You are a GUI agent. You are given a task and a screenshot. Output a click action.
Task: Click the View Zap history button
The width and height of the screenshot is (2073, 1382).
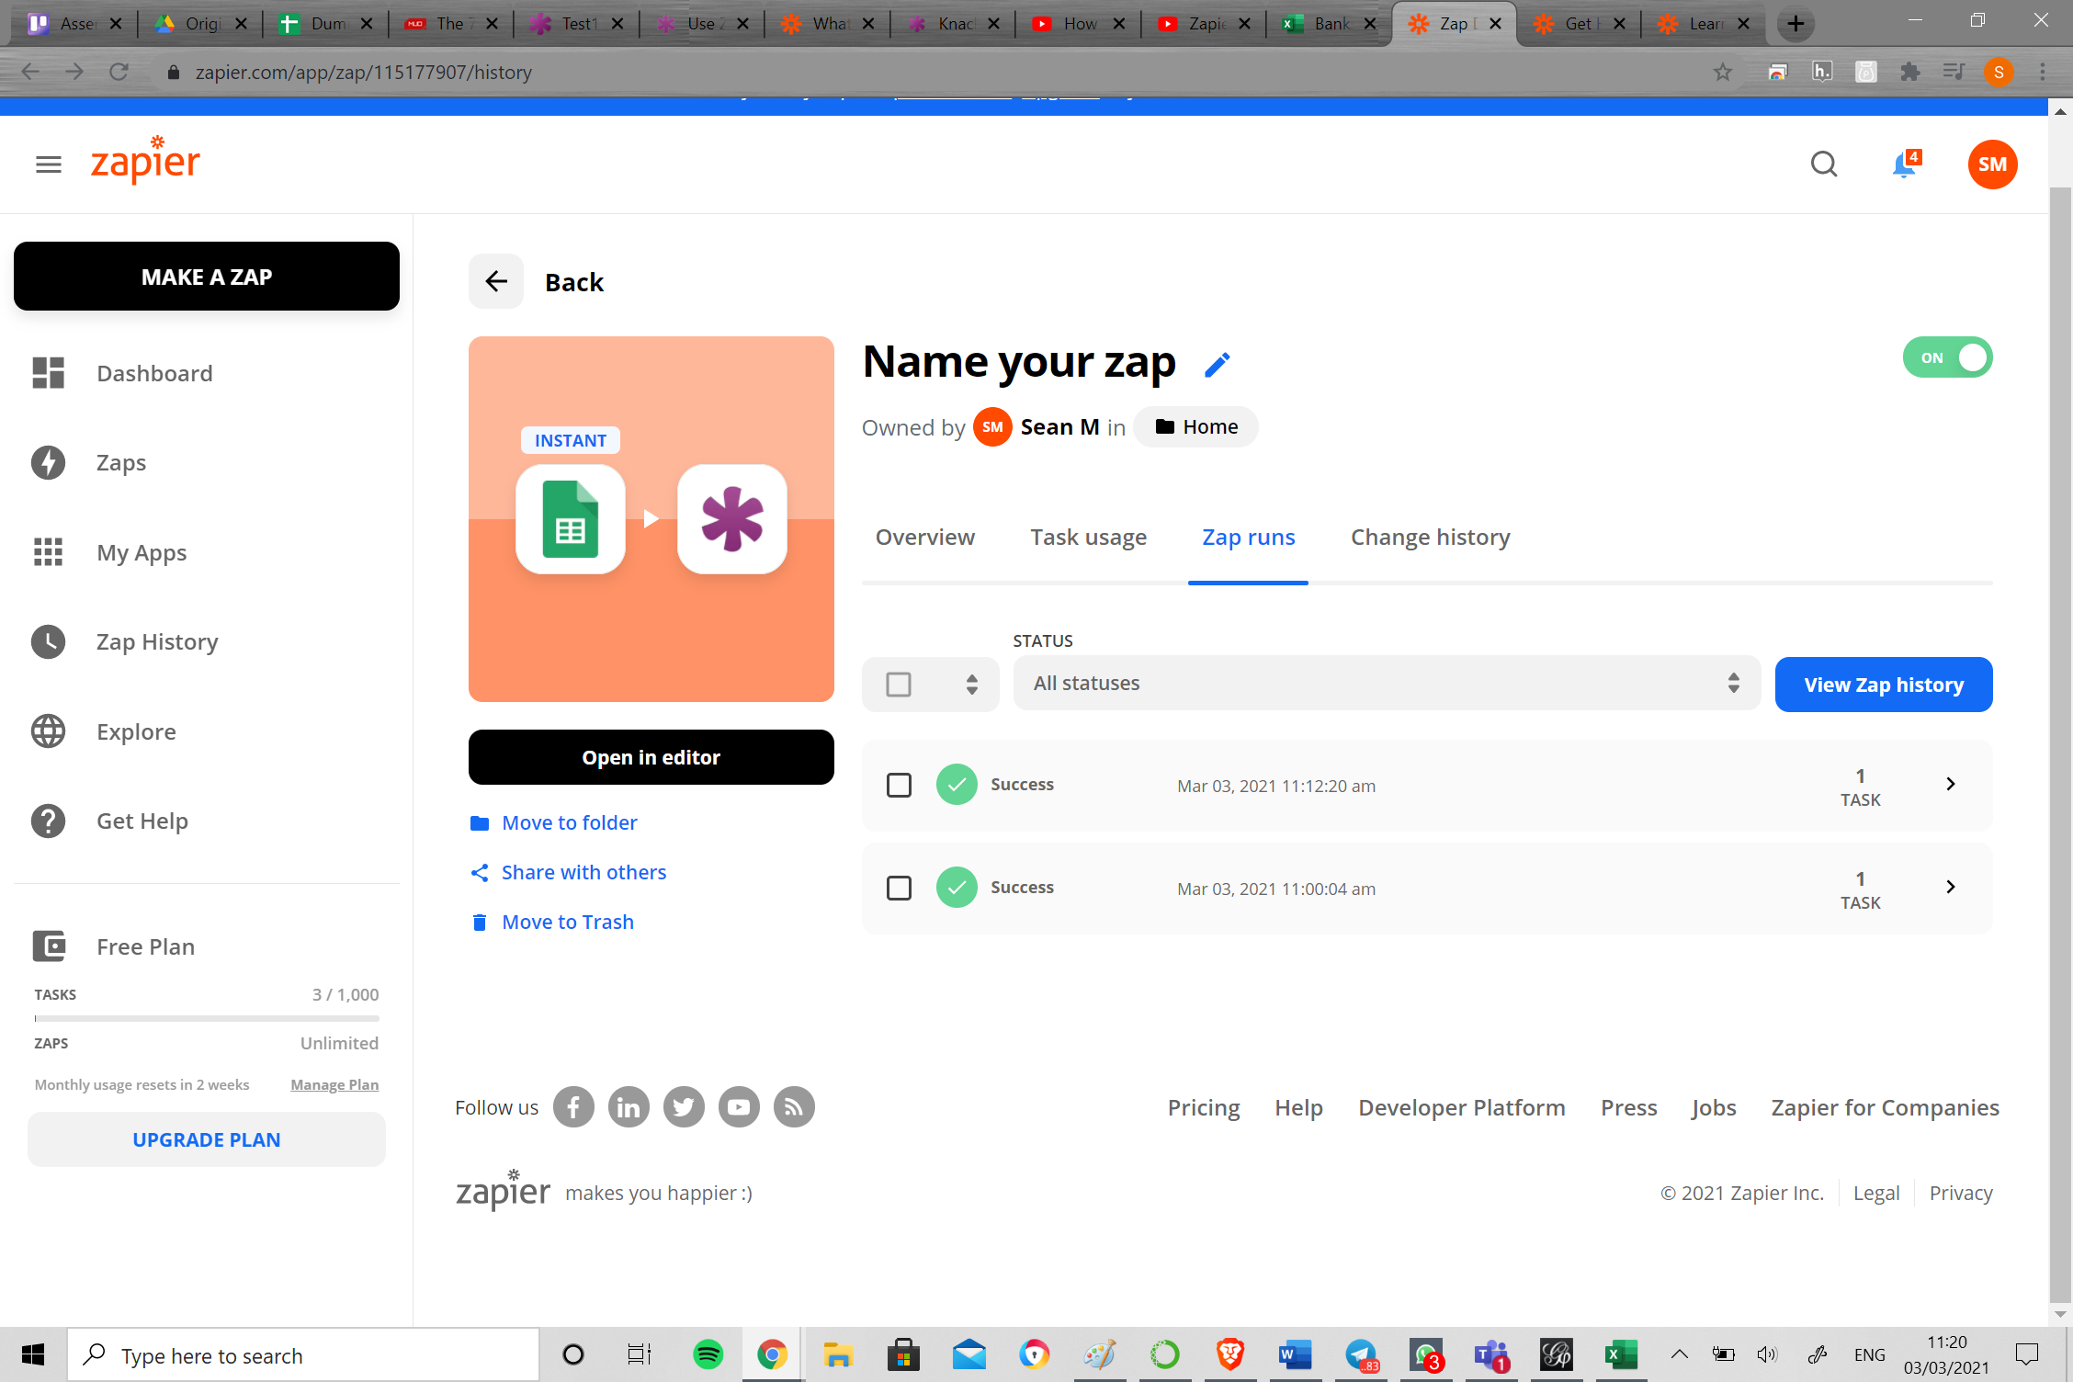(x=1884, y=685)
